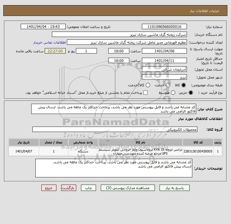
Task: Open مشاهده مدارک پیوستی (3) attachments
Action: click(128, 188)
